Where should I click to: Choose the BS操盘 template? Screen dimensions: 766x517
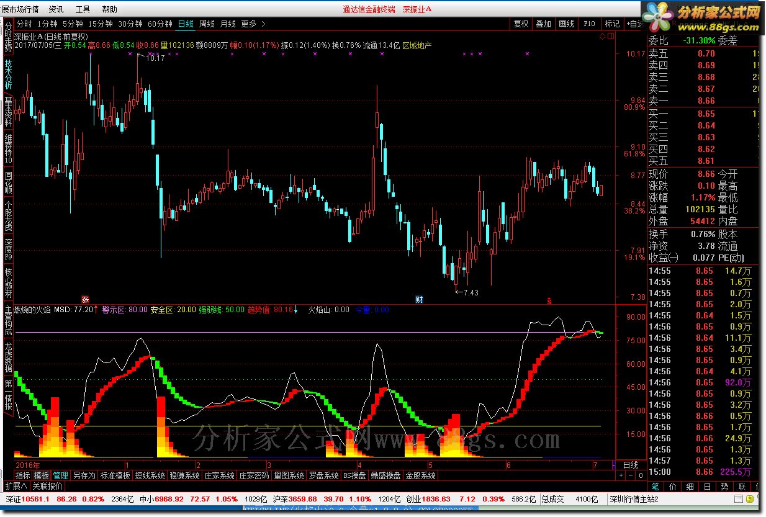pos(355,476)
